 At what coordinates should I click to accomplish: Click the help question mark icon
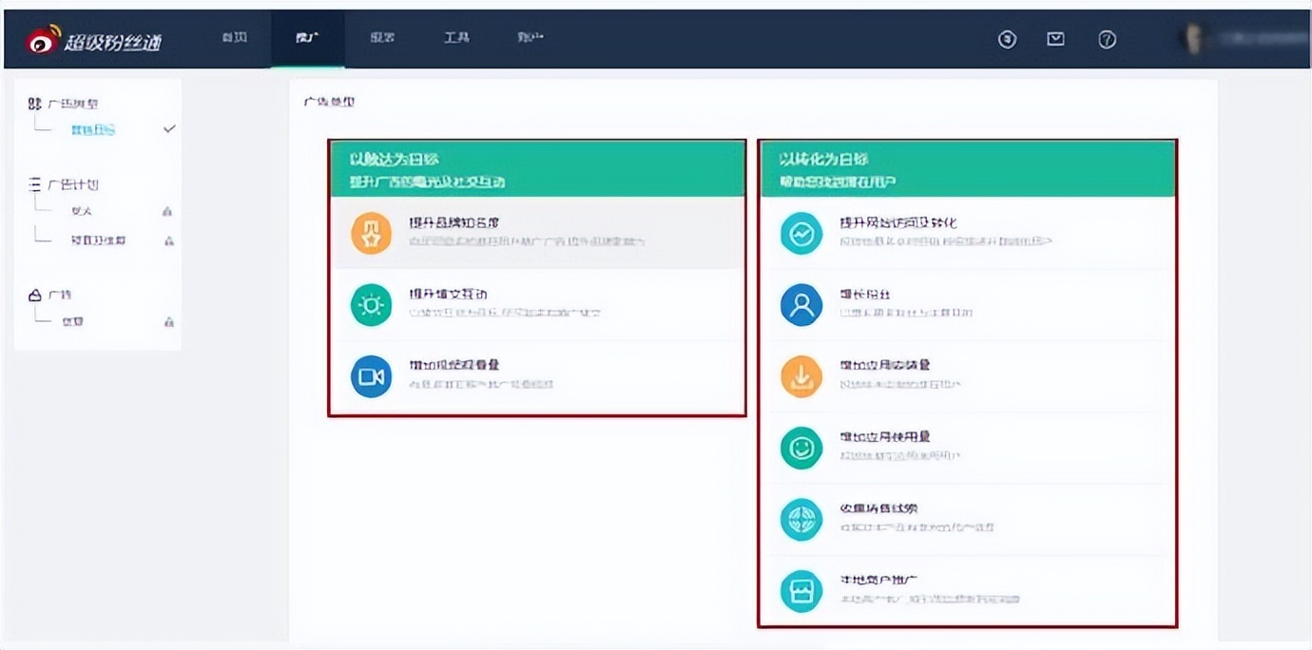(x=1107, y=39)
